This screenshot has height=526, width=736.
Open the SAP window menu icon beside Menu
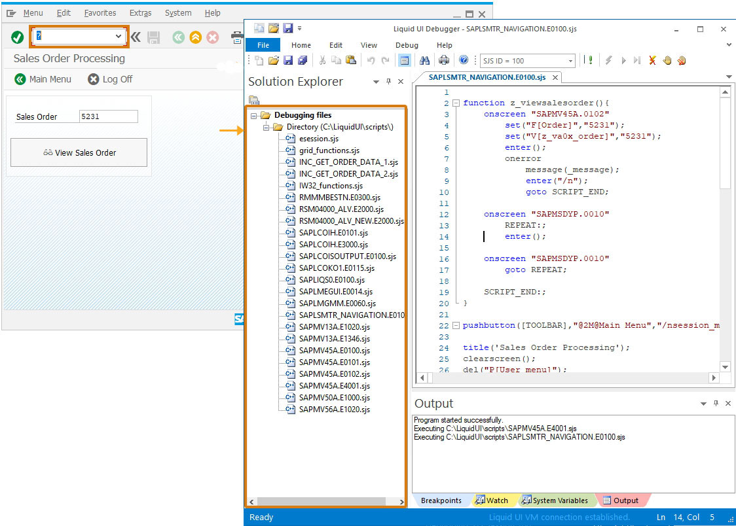[x=11, y=13]
